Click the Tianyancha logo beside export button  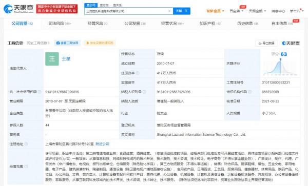tap(291, 43)
